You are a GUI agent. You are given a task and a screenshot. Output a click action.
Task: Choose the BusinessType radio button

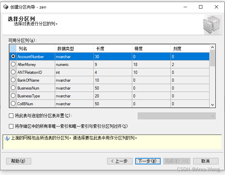coord(13,96)
